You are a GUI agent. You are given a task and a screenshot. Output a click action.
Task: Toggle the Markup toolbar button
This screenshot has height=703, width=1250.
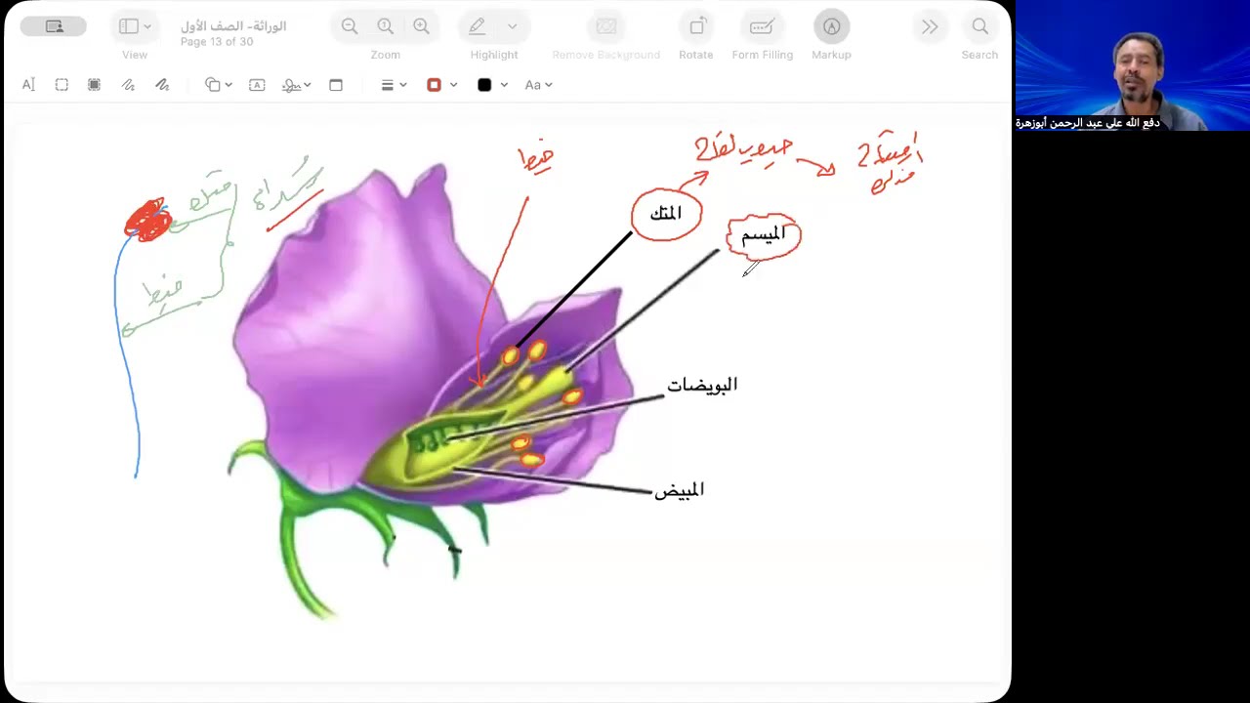pos(831,26)
